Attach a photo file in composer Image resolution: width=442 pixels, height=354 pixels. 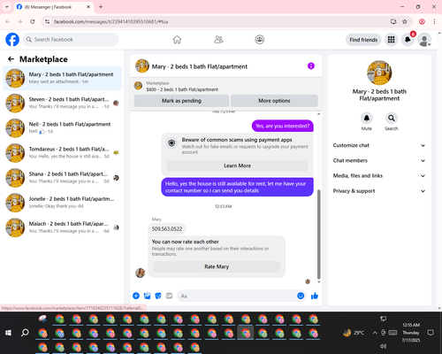[147, 296]
